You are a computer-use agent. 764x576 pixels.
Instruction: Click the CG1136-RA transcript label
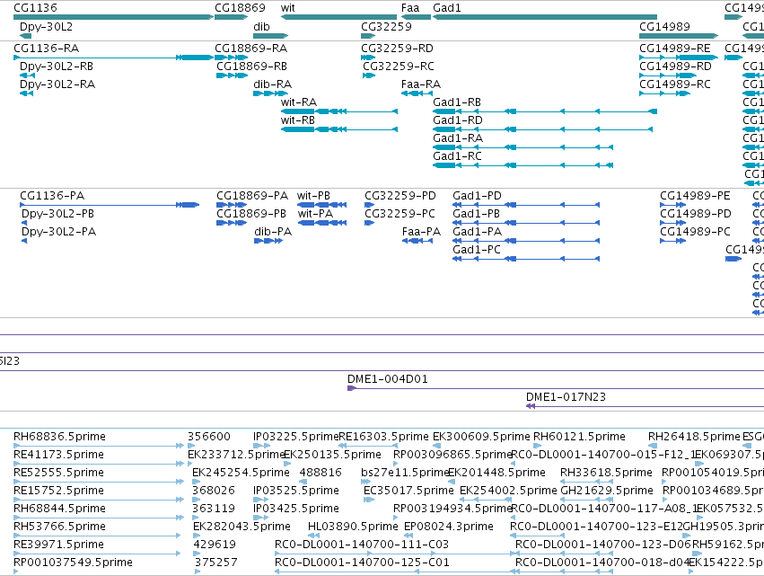(x=47, y=49)
